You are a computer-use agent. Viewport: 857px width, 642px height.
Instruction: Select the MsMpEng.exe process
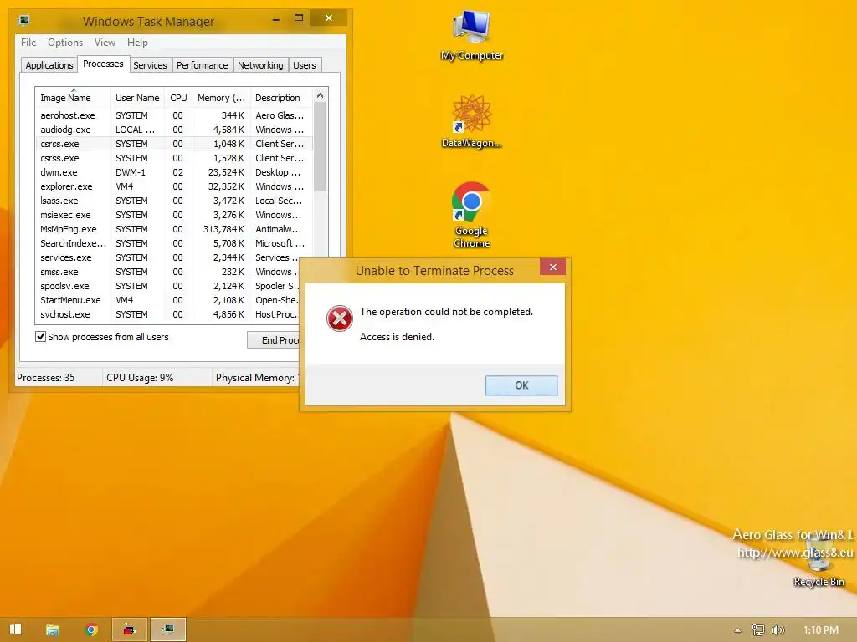point(174,229)
